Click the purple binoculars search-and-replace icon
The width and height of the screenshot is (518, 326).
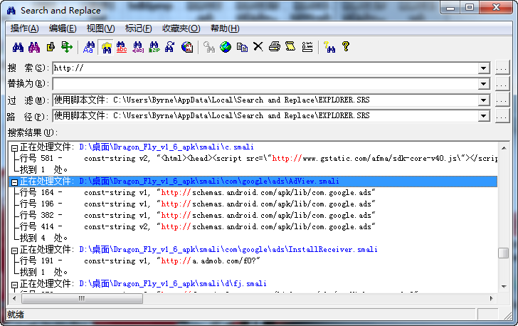click(x=34, y=47)
